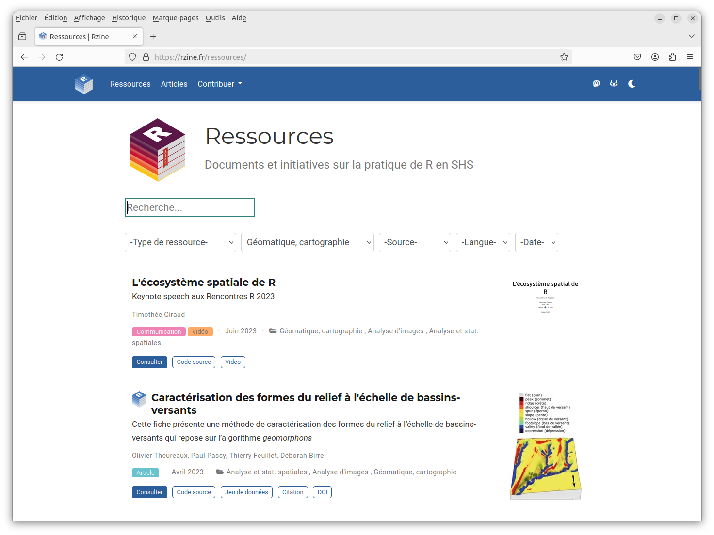Bookmark this page with star icon
Screen dimensions: 714x535
564,57
